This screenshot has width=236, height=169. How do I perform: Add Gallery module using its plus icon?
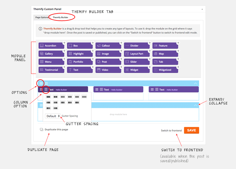(64, 51)
